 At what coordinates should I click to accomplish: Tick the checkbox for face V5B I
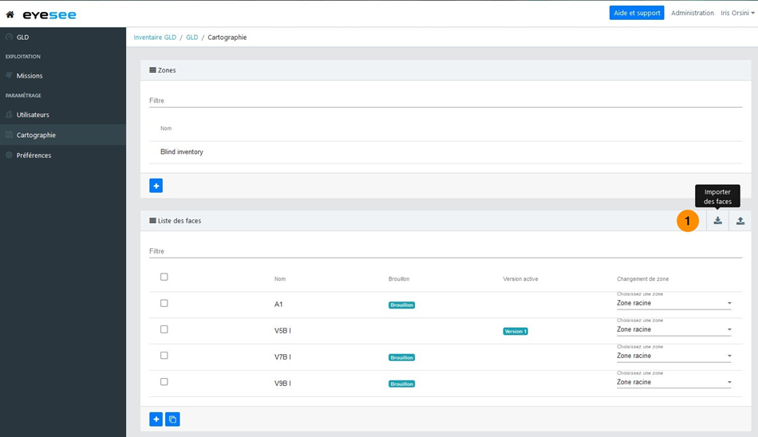tap(164, 329)
